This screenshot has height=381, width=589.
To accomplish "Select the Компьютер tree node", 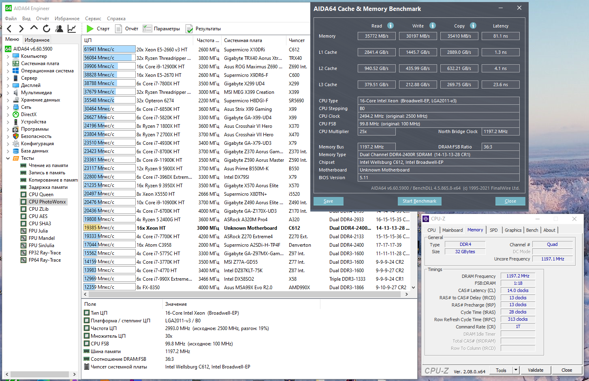I will (34, 56).
